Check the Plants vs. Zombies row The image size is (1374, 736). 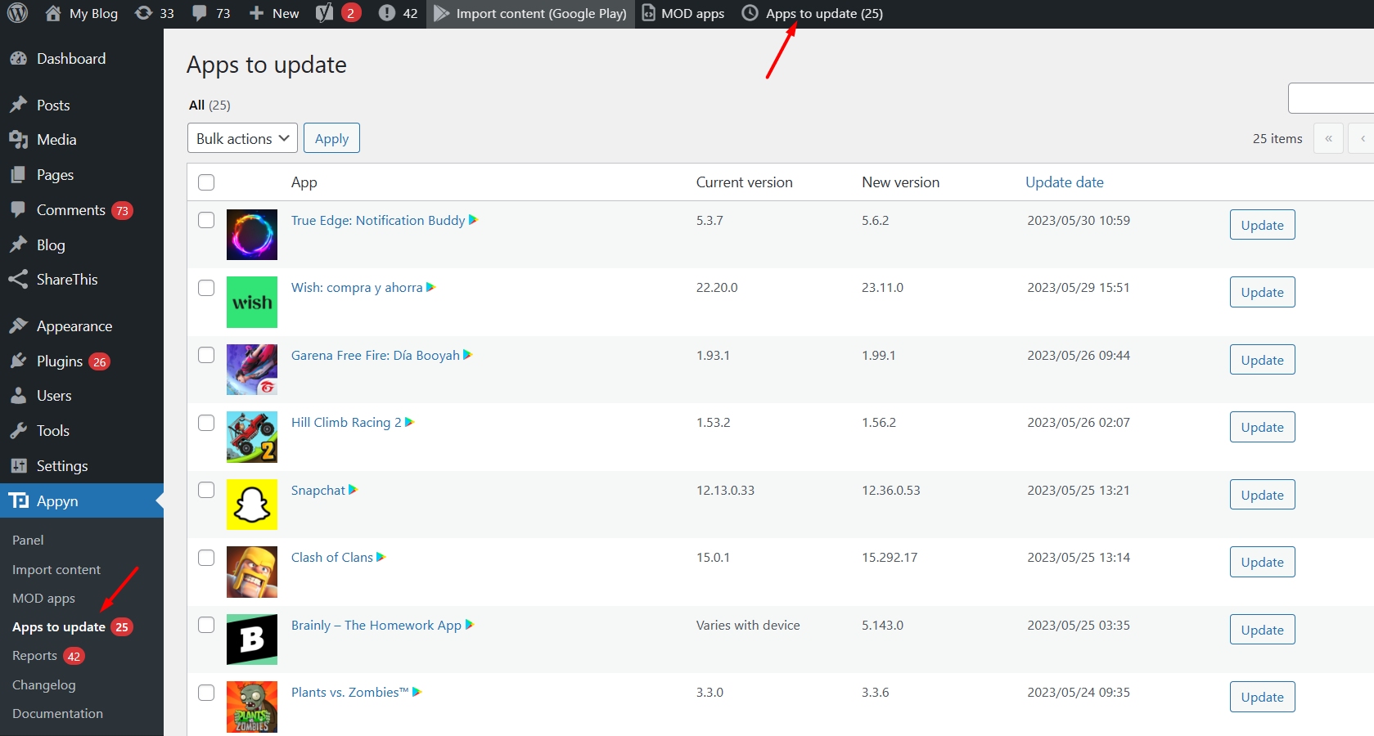coord(206,693)
